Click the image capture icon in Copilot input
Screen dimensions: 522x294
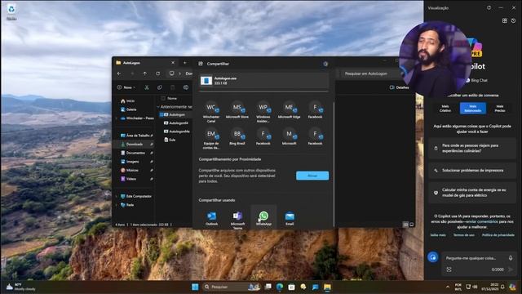point(449,269)
